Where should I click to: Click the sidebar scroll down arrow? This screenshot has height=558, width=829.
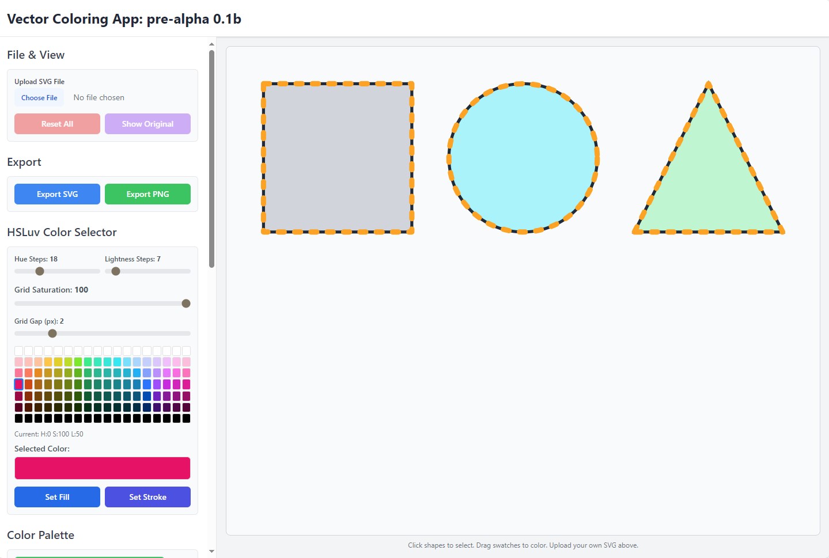[211, 551]
